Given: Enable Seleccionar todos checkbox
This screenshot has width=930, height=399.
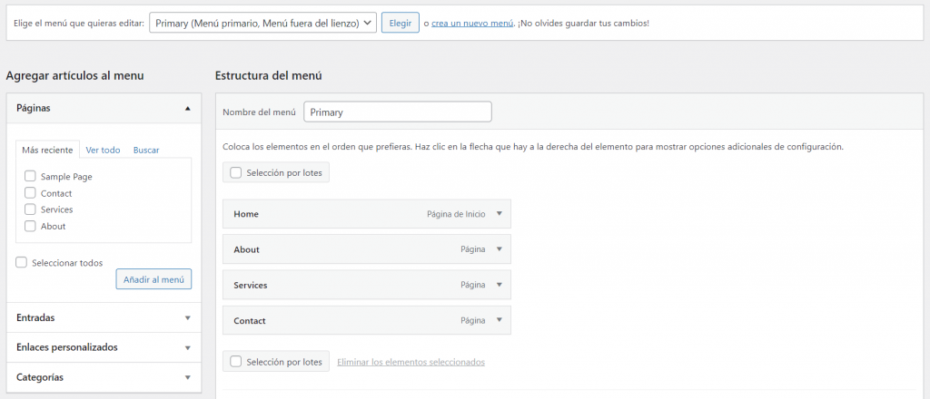Looking at the screenshot, I should (22, 263).
